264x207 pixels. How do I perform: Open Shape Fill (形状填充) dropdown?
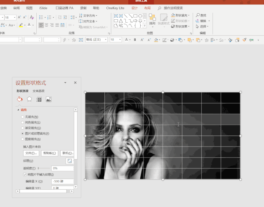(x=180, y=15)
